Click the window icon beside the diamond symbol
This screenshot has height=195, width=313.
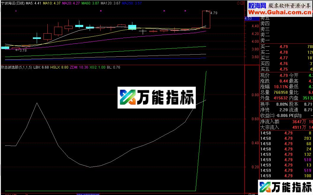click(242, 3)
